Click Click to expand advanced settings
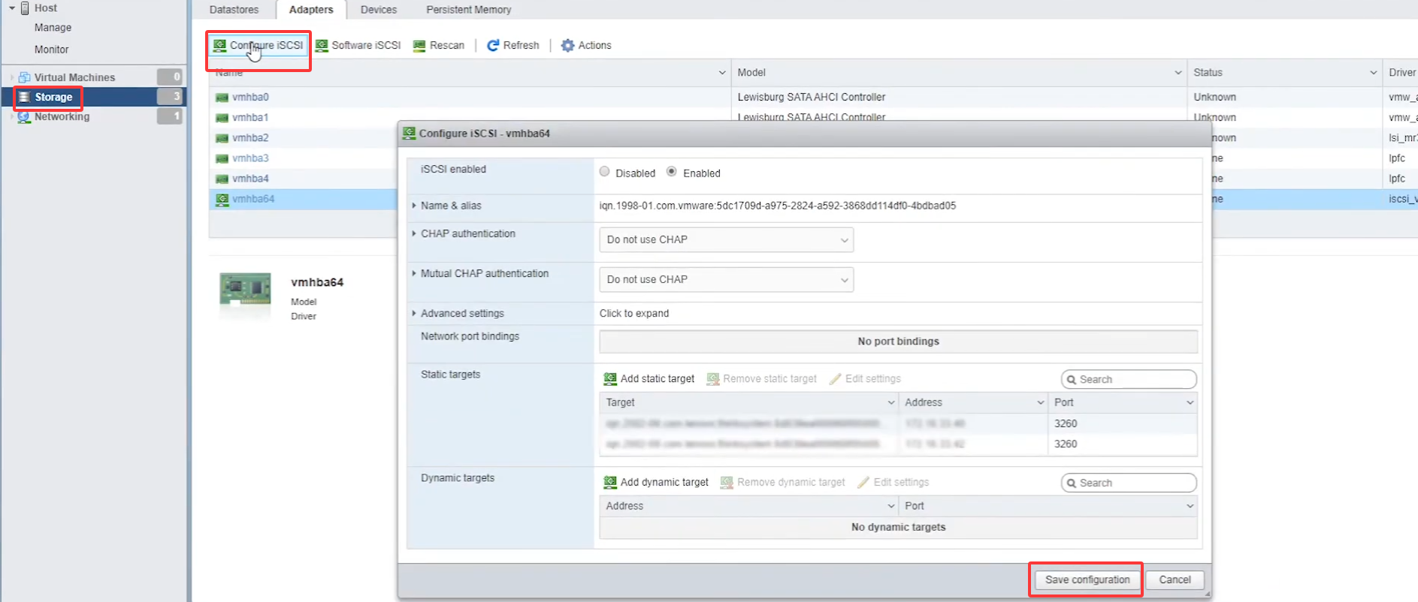This screenshot has width=1418, height=602. 633,314
